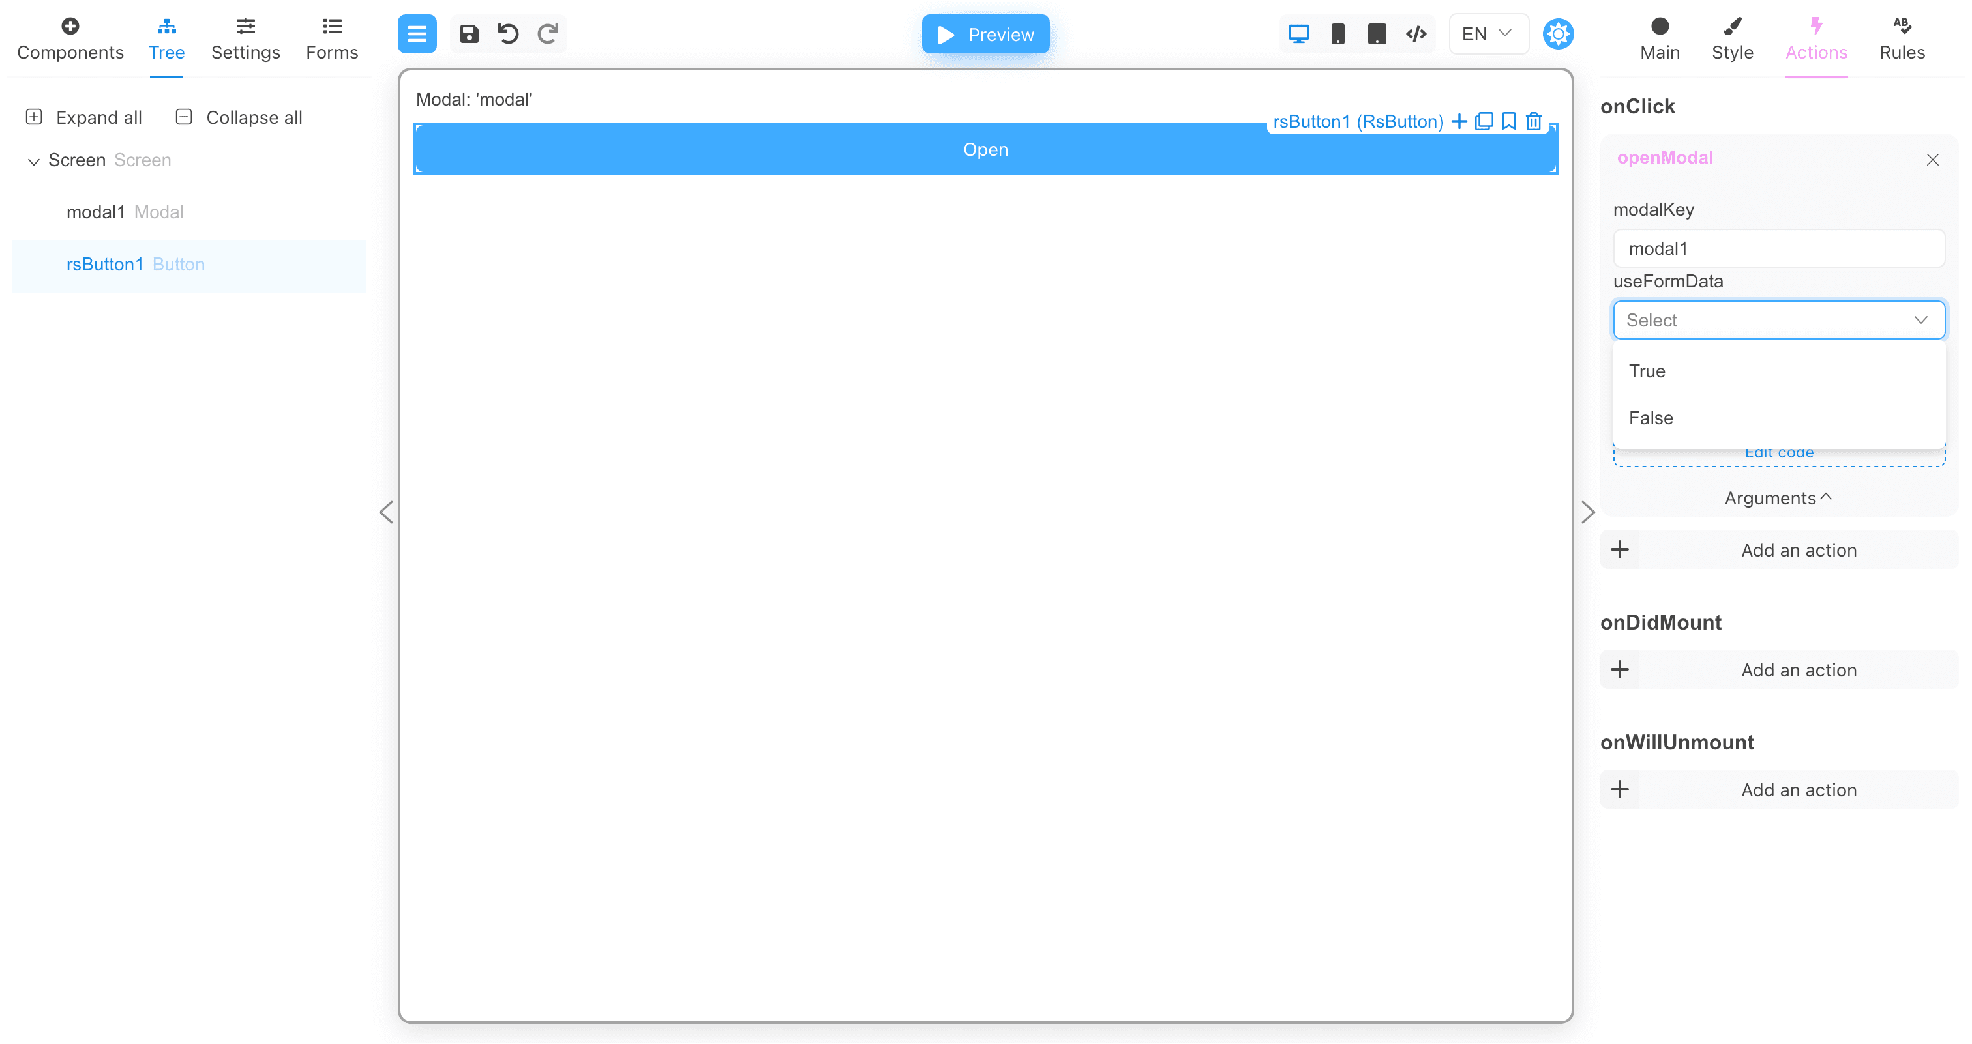The image size is (1972, 1044).
Task: Select False for useFormData
Action: pos(1651,418)
